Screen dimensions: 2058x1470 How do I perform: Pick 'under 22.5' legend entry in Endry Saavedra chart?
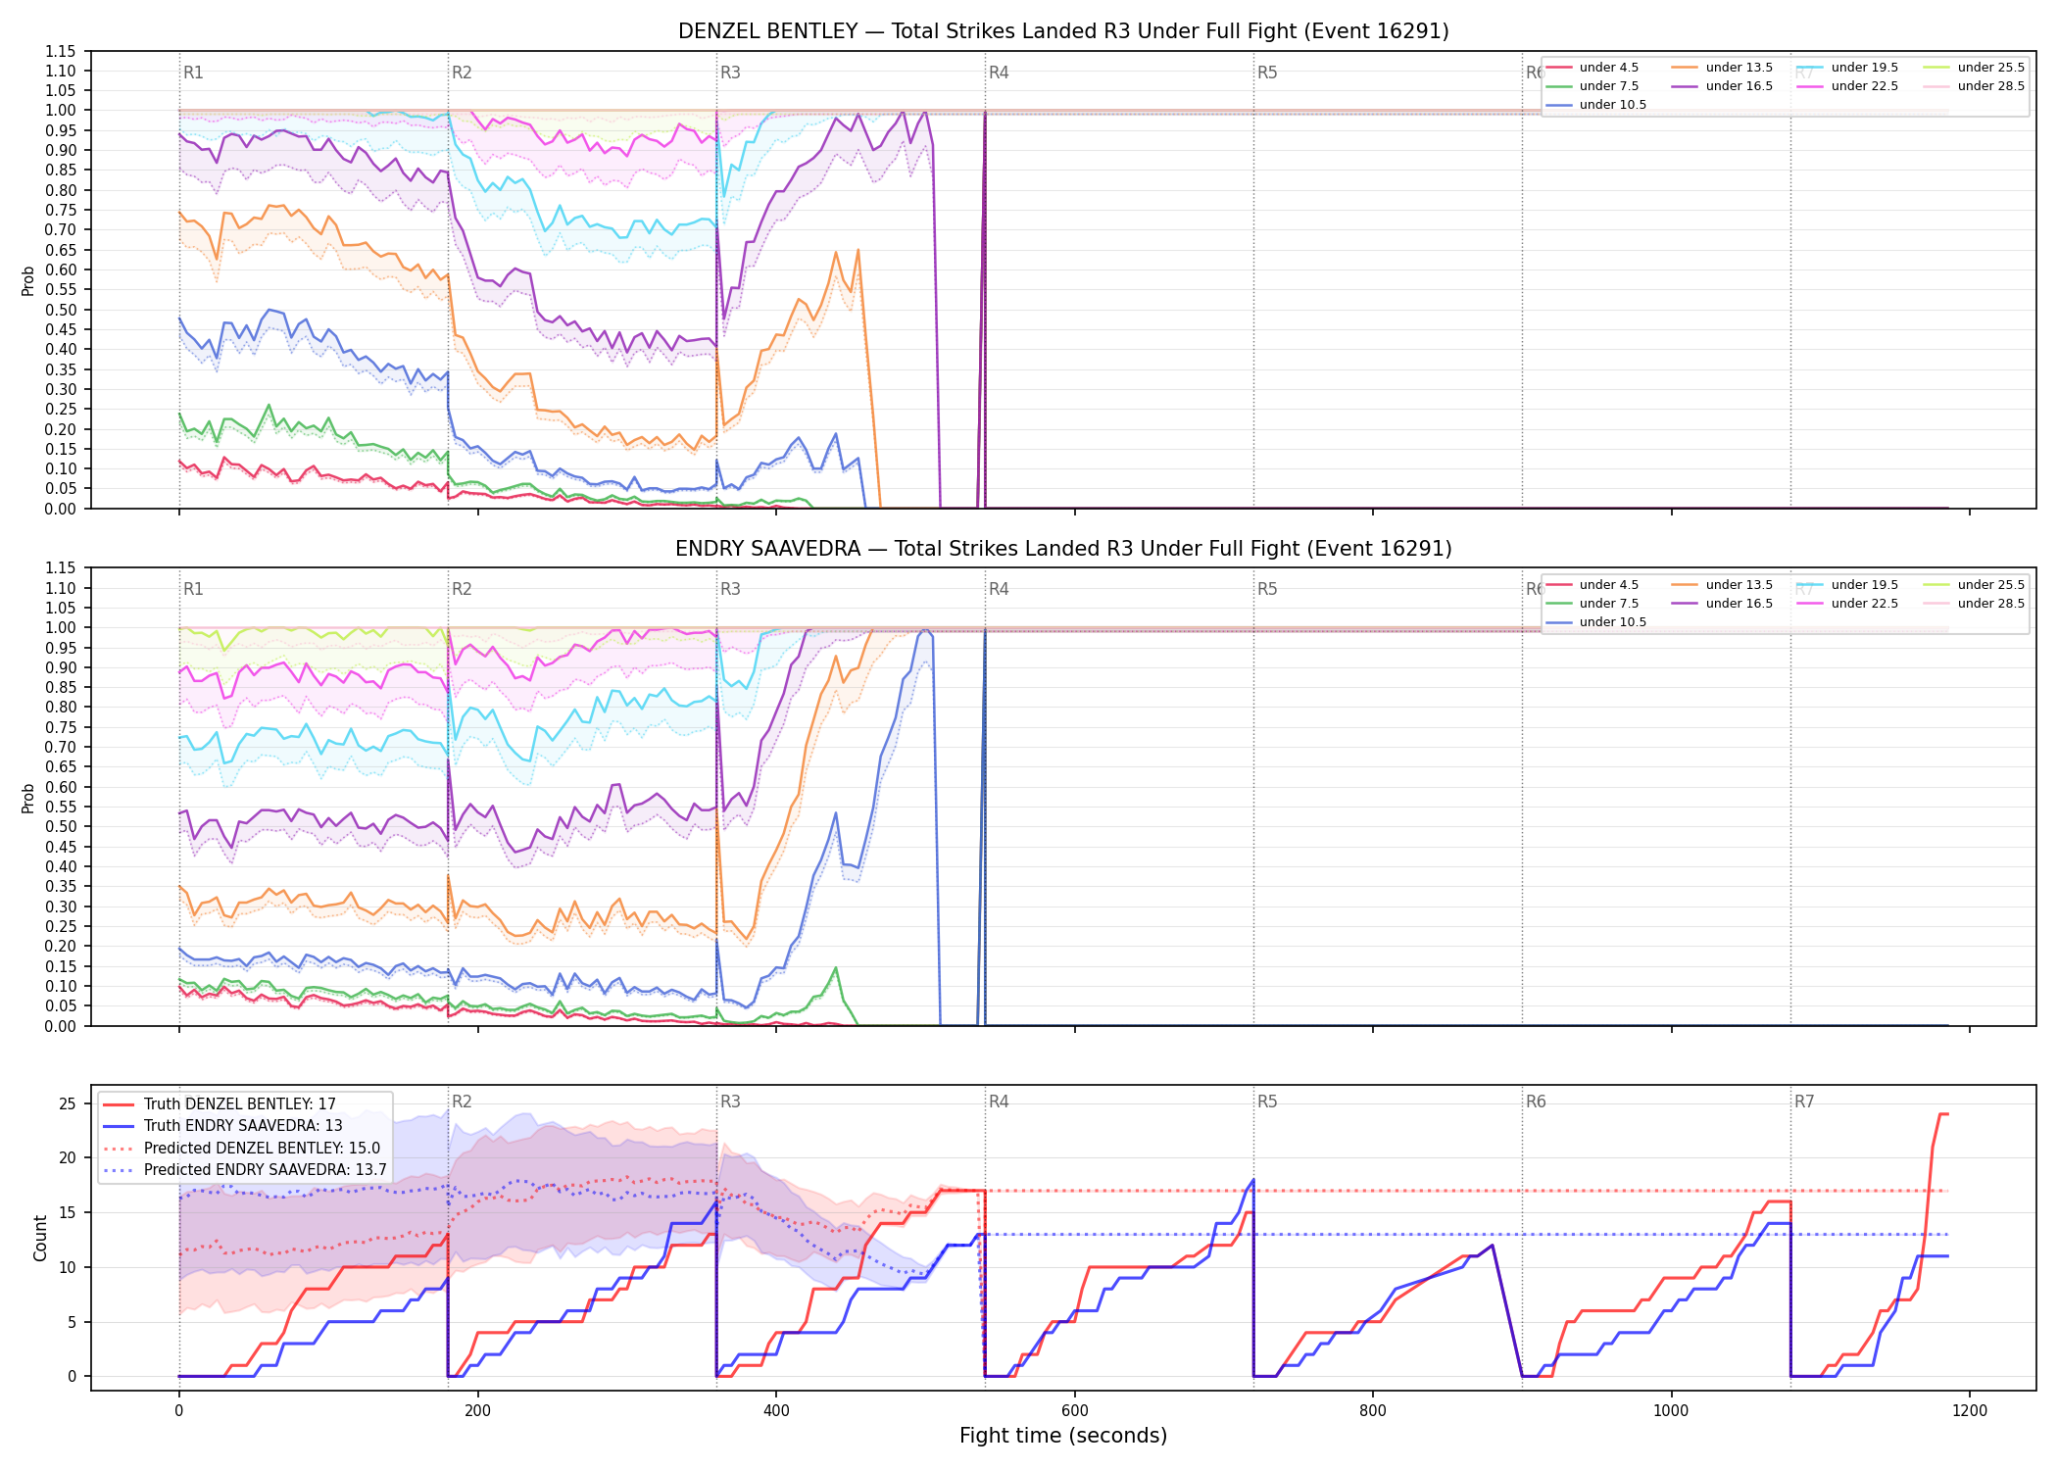1847,604
